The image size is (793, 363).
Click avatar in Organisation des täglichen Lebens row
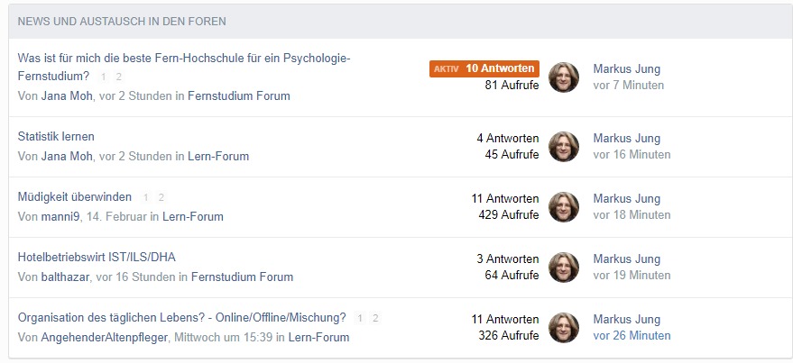pyautogui.click(x=563, y=328)
